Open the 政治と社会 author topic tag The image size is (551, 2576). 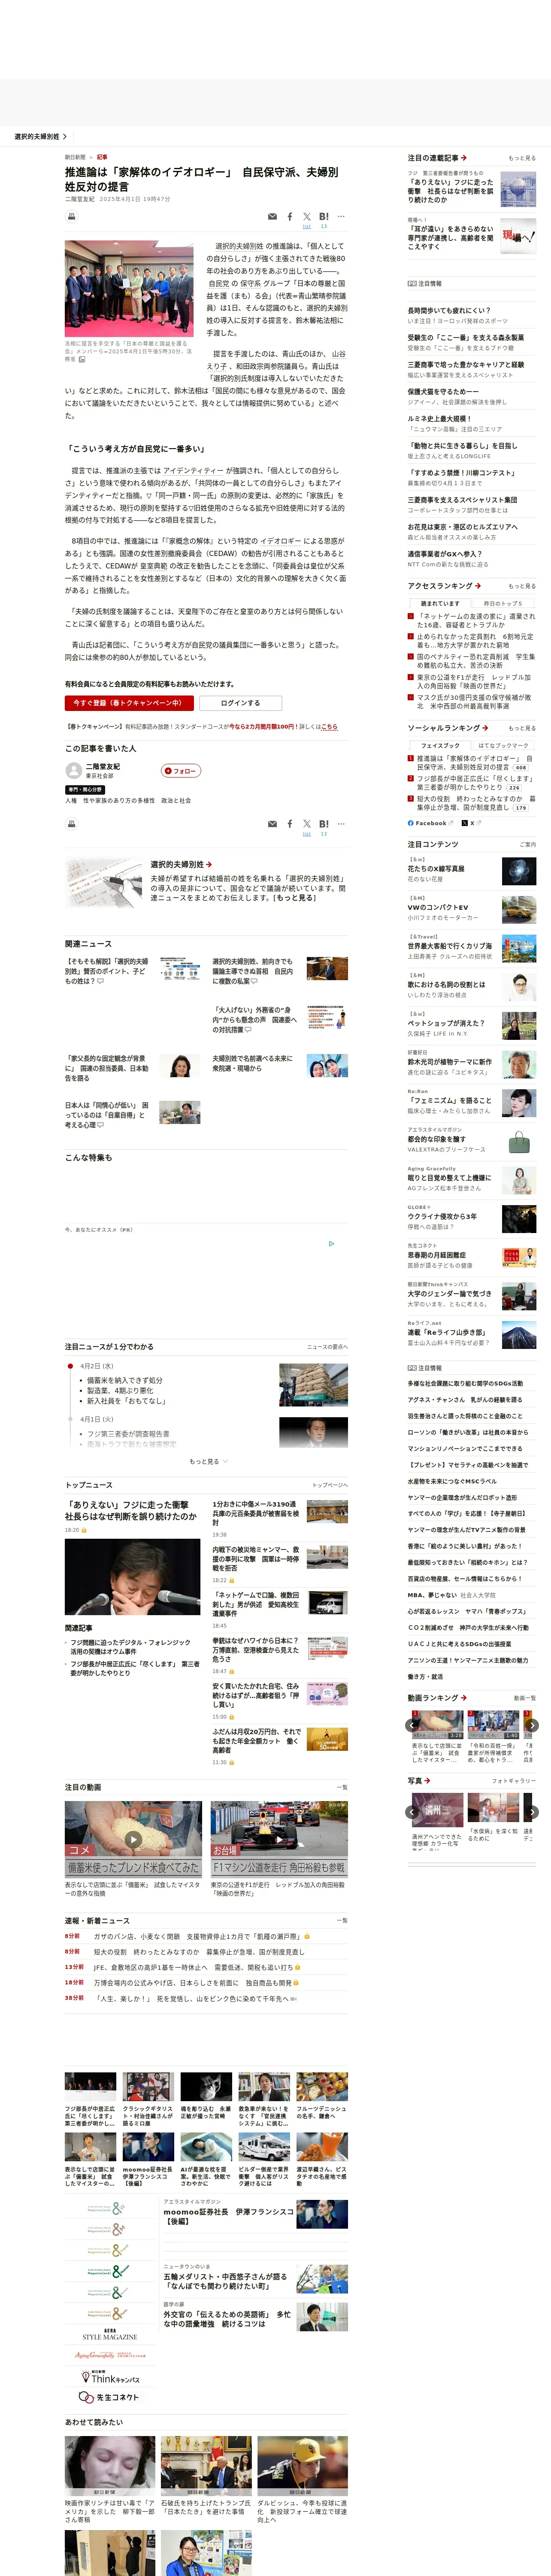[176, 800]
